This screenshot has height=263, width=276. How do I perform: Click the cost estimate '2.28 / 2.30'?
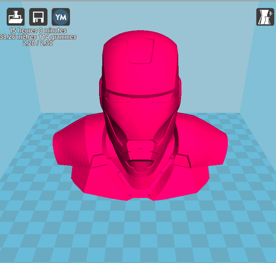(38, 43)
